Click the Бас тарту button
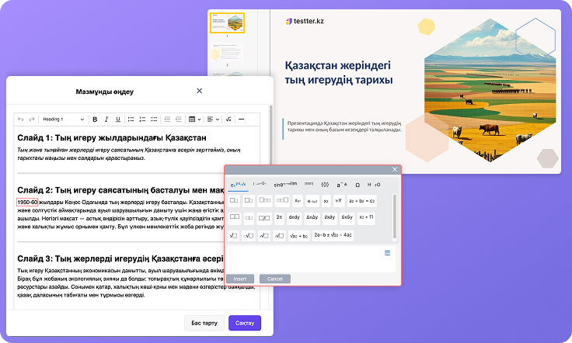The width and height of the screenshot is (572, 343). (x=204, y=323)
